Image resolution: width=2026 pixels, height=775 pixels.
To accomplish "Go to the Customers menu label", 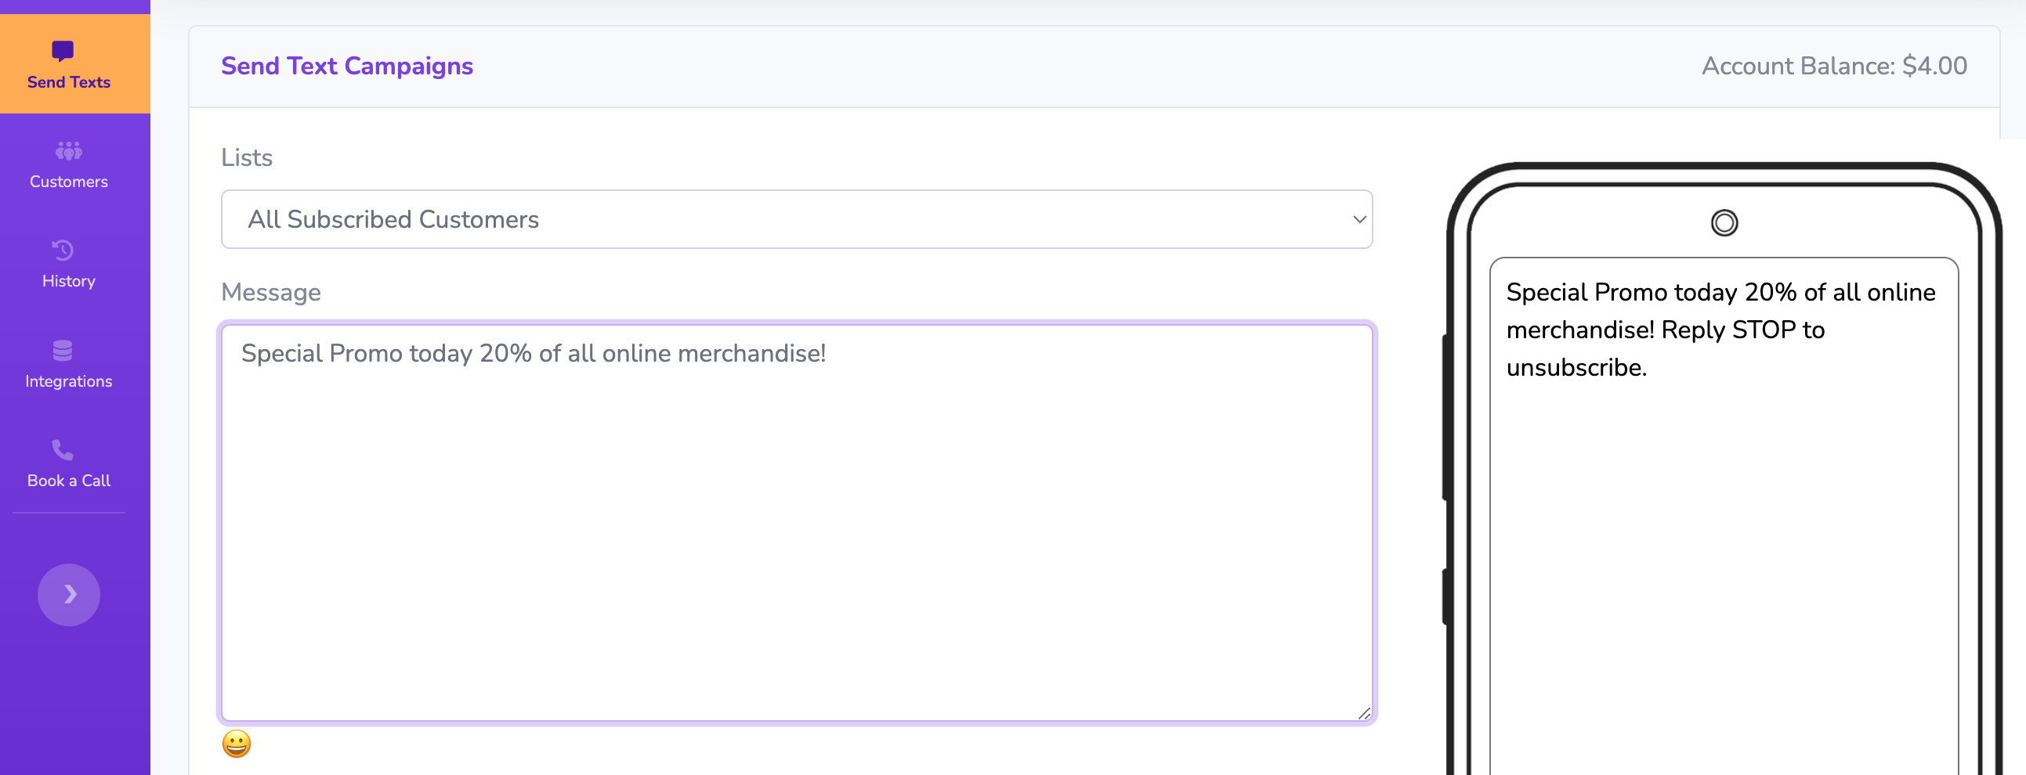I will coord(68,182).
